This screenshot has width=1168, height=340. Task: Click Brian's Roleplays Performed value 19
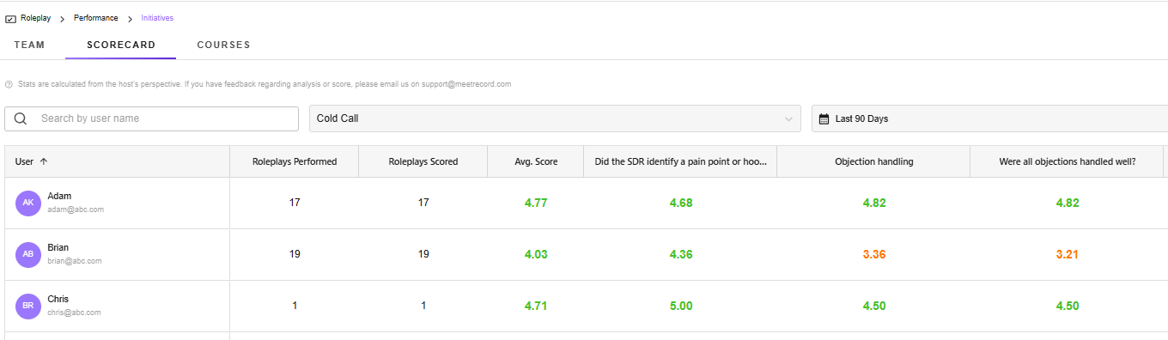tap(295, 254)
